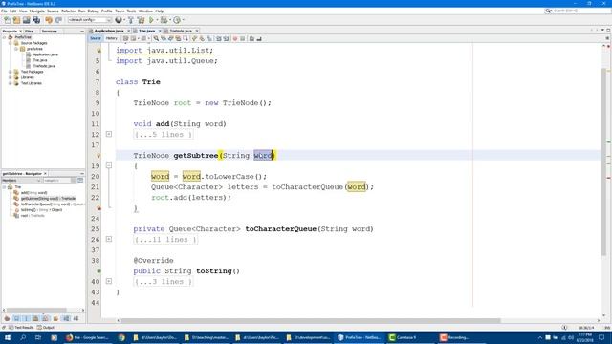Click the Last Edit icon in editor toolbar
The height and width of the screenshot is (344, 612).
click(125, 38)
